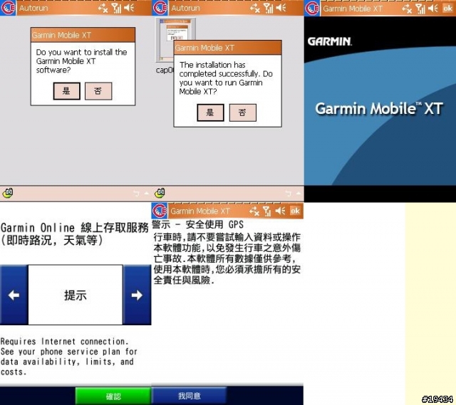Tap the 提示 white panel

(x=76, y=295)
